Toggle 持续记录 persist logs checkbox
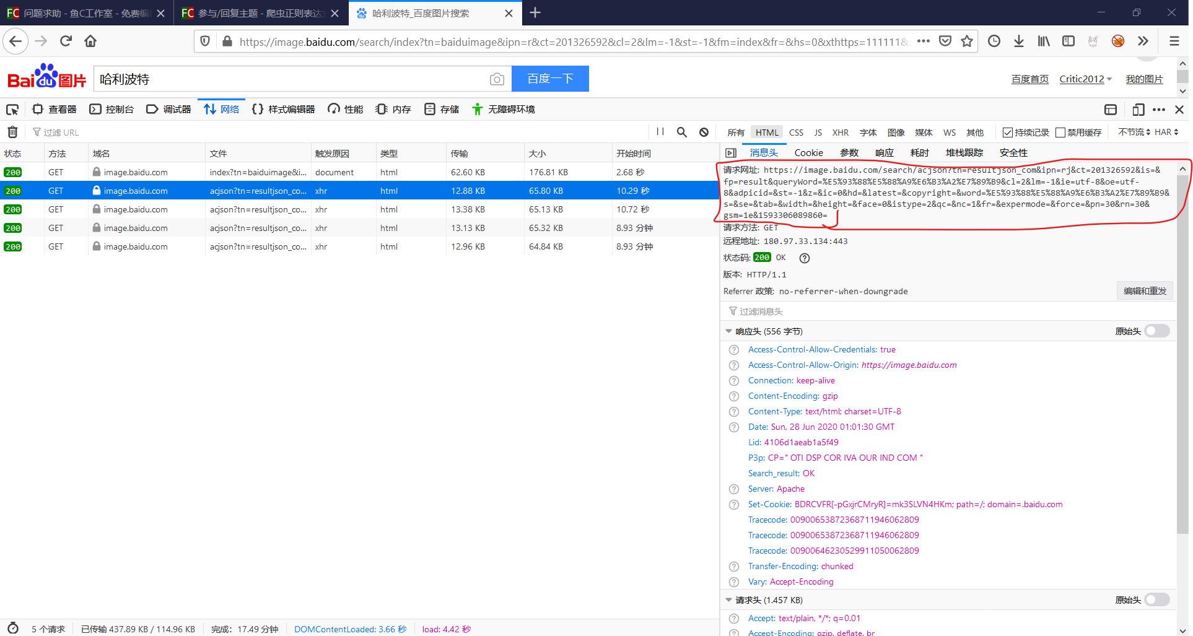The height and width of the screenshot is (636, 1193). point(1008,133)
